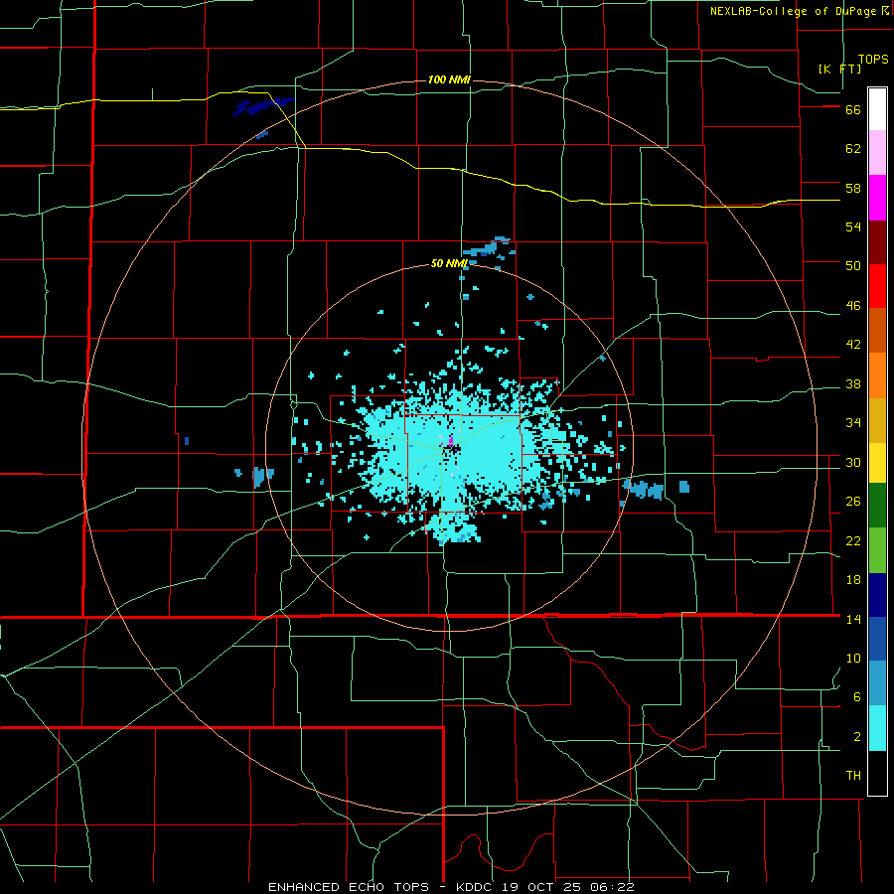
Task: Click the 54 scale value
Action: 853,226
